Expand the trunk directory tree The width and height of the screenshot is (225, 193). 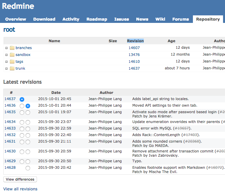[7, 68]
